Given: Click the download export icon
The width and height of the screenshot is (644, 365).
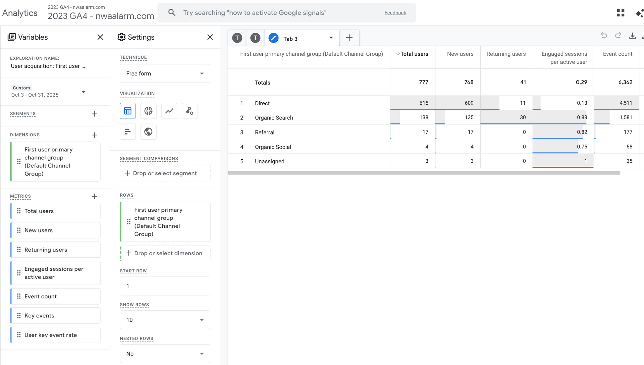Looking at the screenshot, I should tap(632, 36).
